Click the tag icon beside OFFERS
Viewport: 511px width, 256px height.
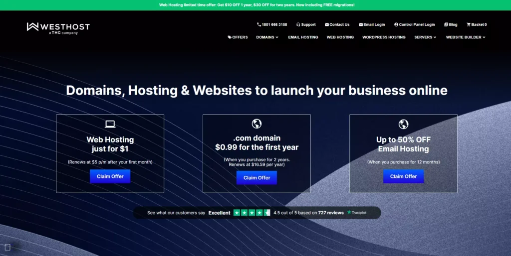230,37
